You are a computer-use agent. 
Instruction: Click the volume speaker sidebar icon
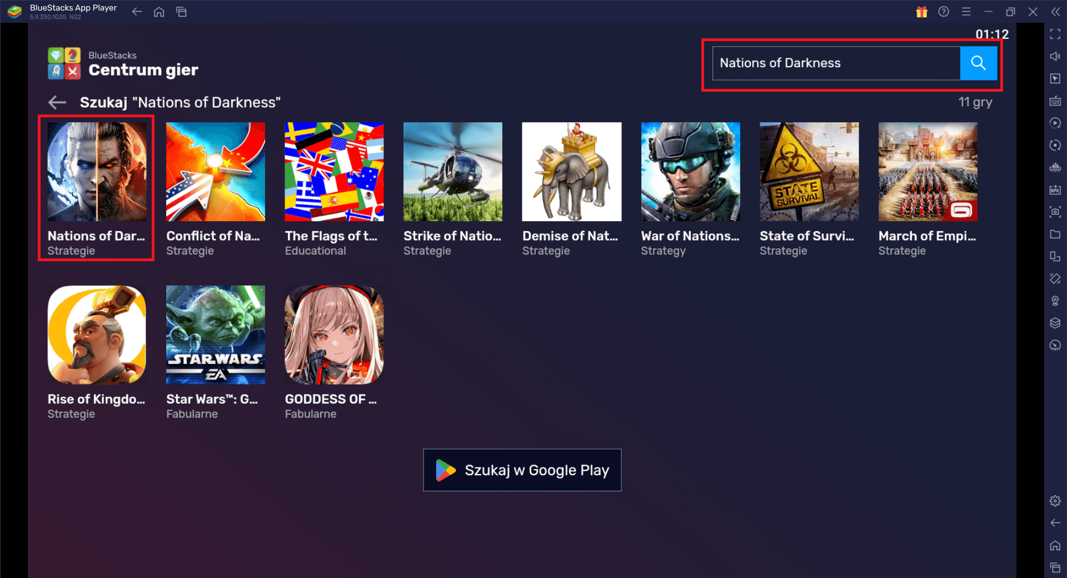coord(1055,56)
